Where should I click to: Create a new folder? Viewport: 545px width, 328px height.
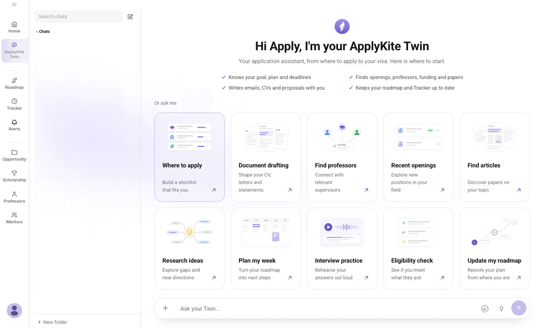pyautogui.click(x=52, y=322)
